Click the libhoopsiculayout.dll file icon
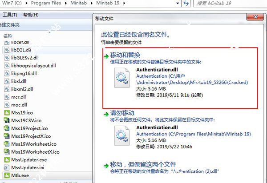The height and width of the screenshot is (183, 267). tap(7, 65)
